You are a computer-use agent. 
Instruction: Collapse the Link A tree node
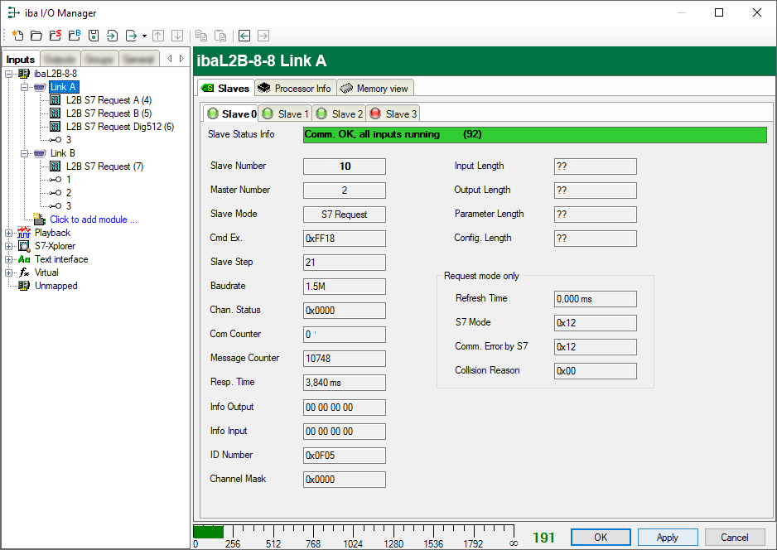(x=25, y=87)
